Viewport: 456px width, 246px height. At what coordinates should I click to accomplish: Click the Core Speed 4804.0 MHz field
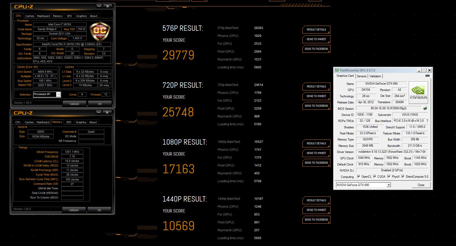(x=45, y=72)
